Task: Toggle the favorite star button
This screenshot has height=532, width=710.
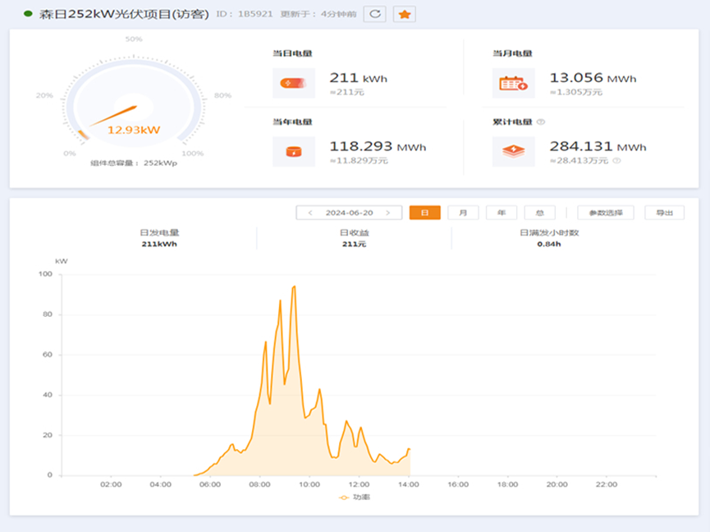Action: click(x=405, y=14)
